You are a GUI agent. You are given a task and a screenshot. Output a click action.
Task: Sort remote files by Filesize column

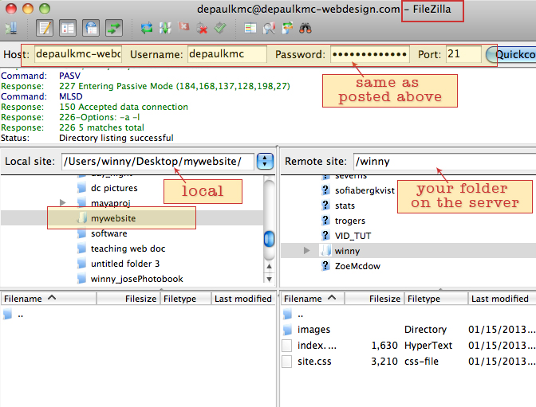(375, 299)
